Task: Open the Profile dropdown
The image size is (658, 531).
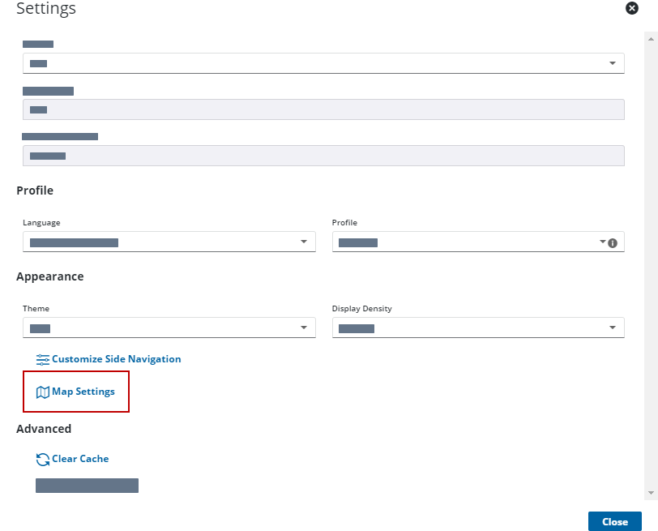Action: click(x=470, y=242)
